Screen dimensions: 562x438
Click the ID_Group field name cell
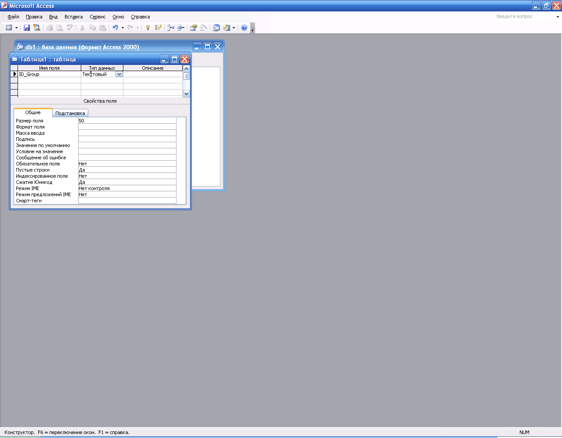point(49,74)
